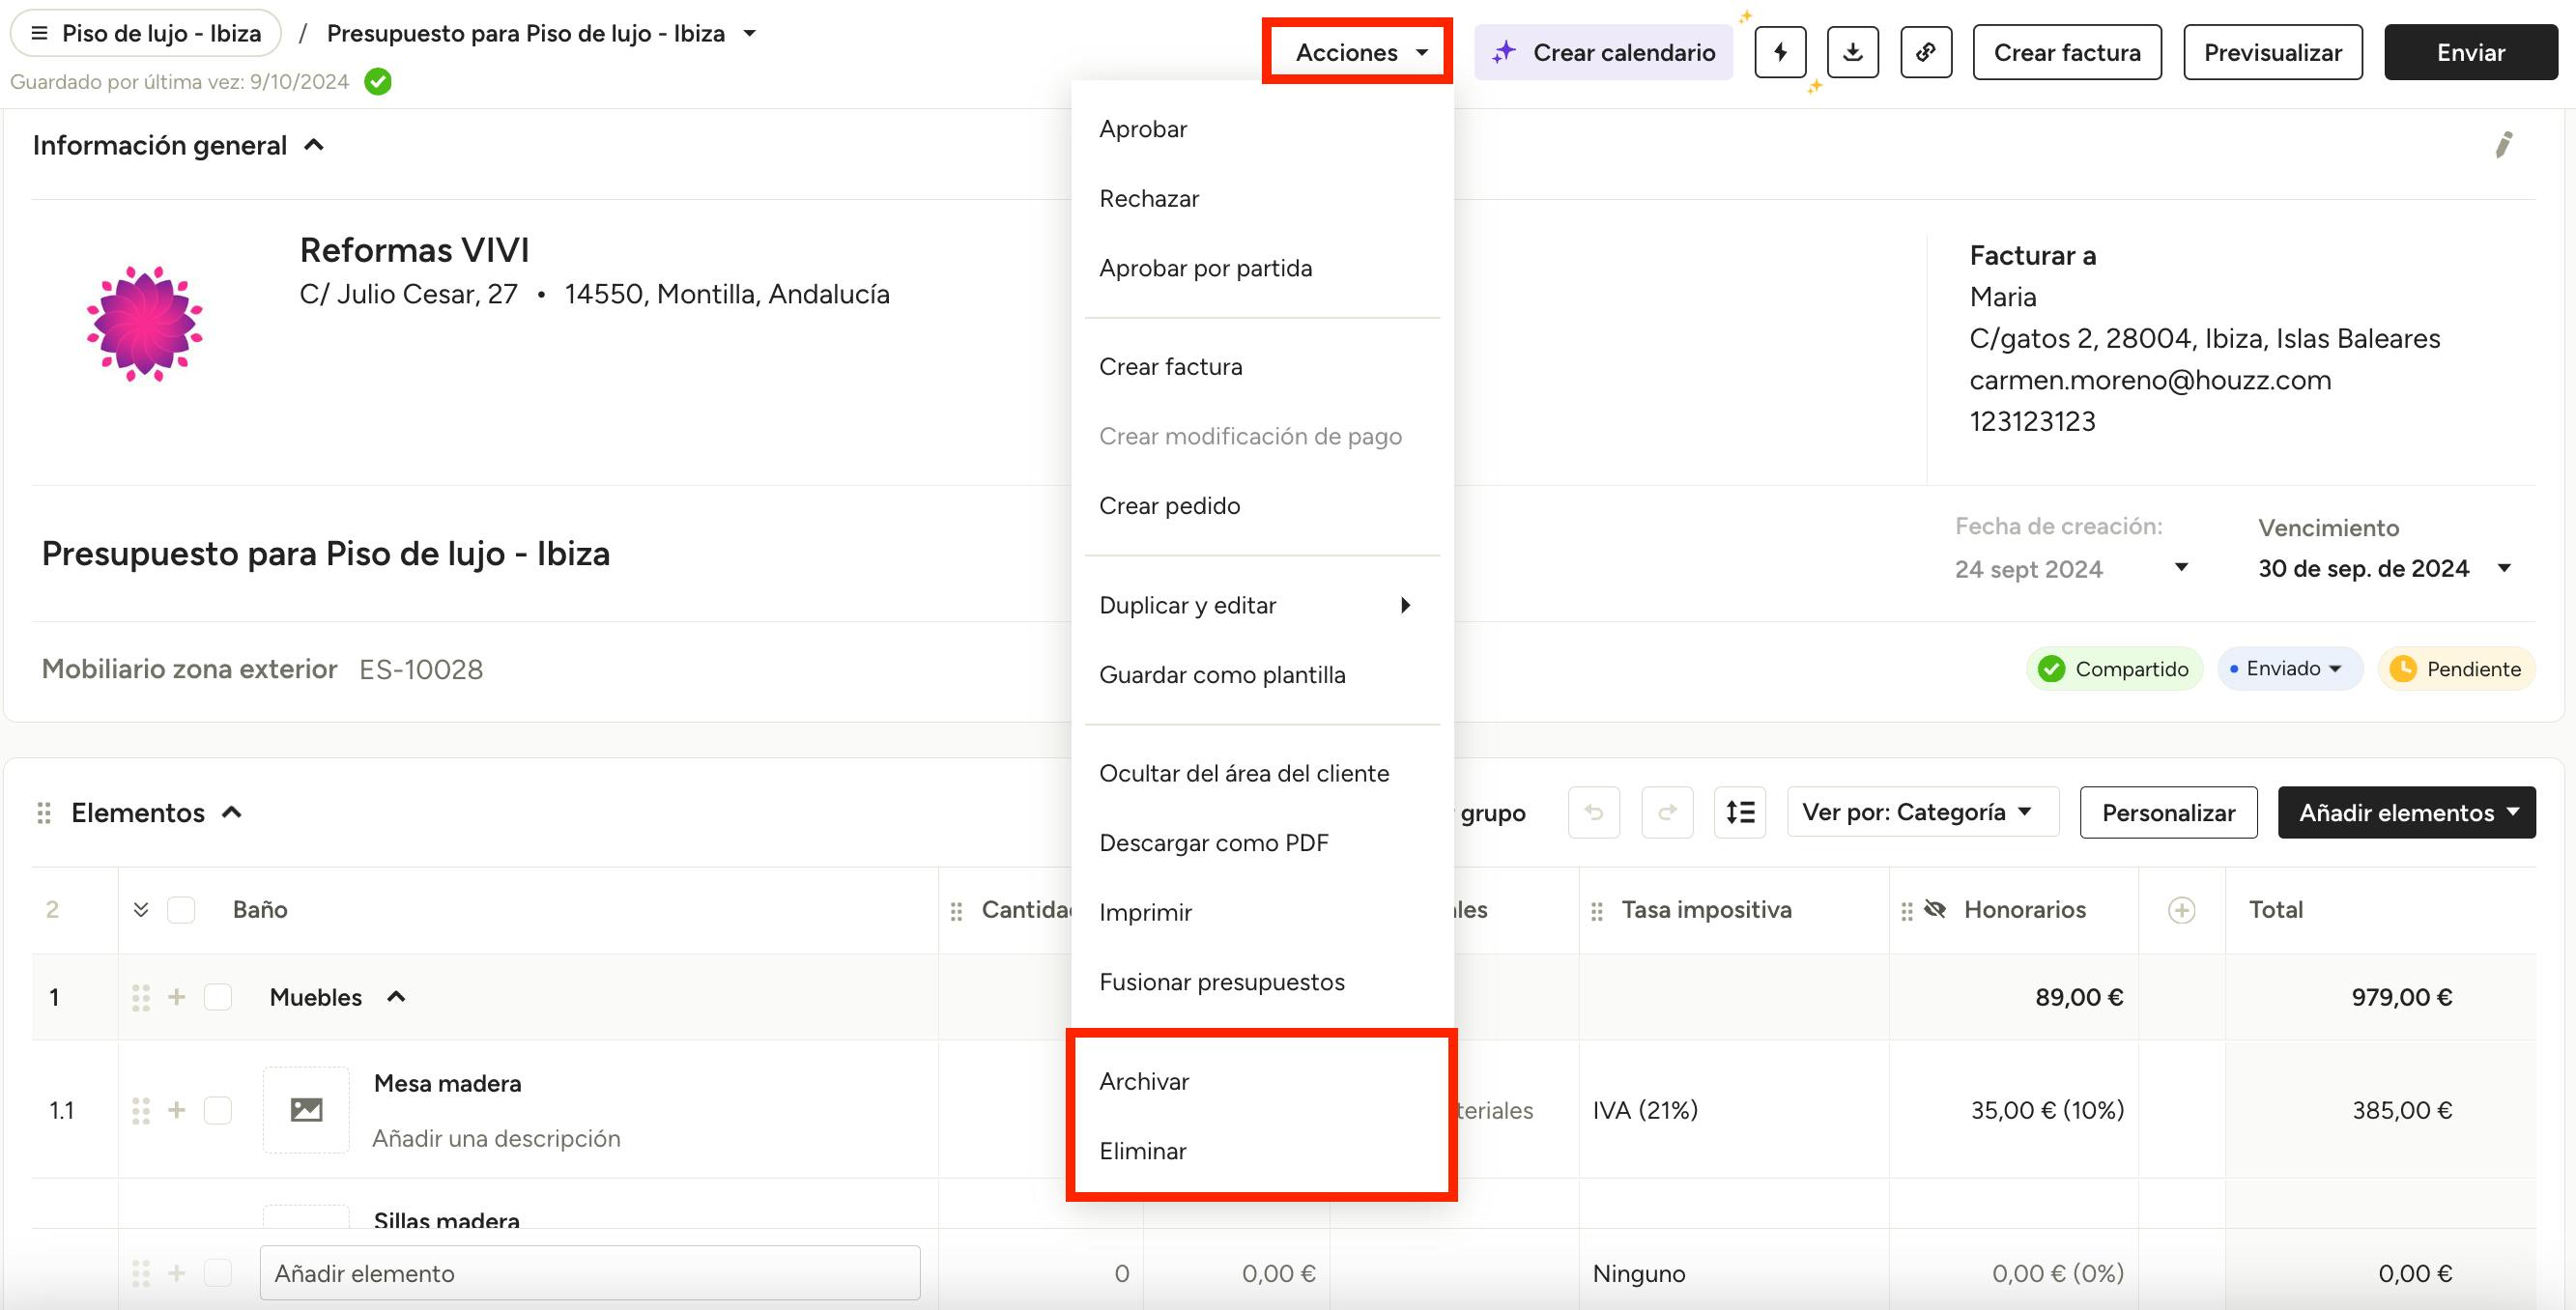2576x1310 pixels.
Task: Click the Personalizar button
Action: (x=2168, y=812)
